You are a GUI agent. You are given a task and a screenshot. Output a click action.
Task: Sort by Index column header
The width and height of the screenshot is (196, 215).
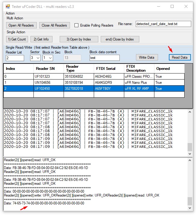point(19,69)
